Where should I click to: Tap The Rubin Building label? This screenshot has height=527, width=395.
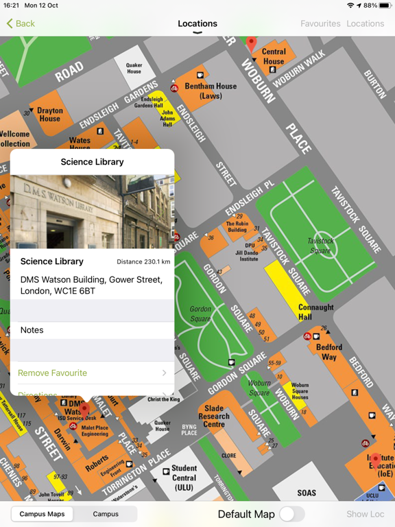pyautogui.click(x=237, y=226)
